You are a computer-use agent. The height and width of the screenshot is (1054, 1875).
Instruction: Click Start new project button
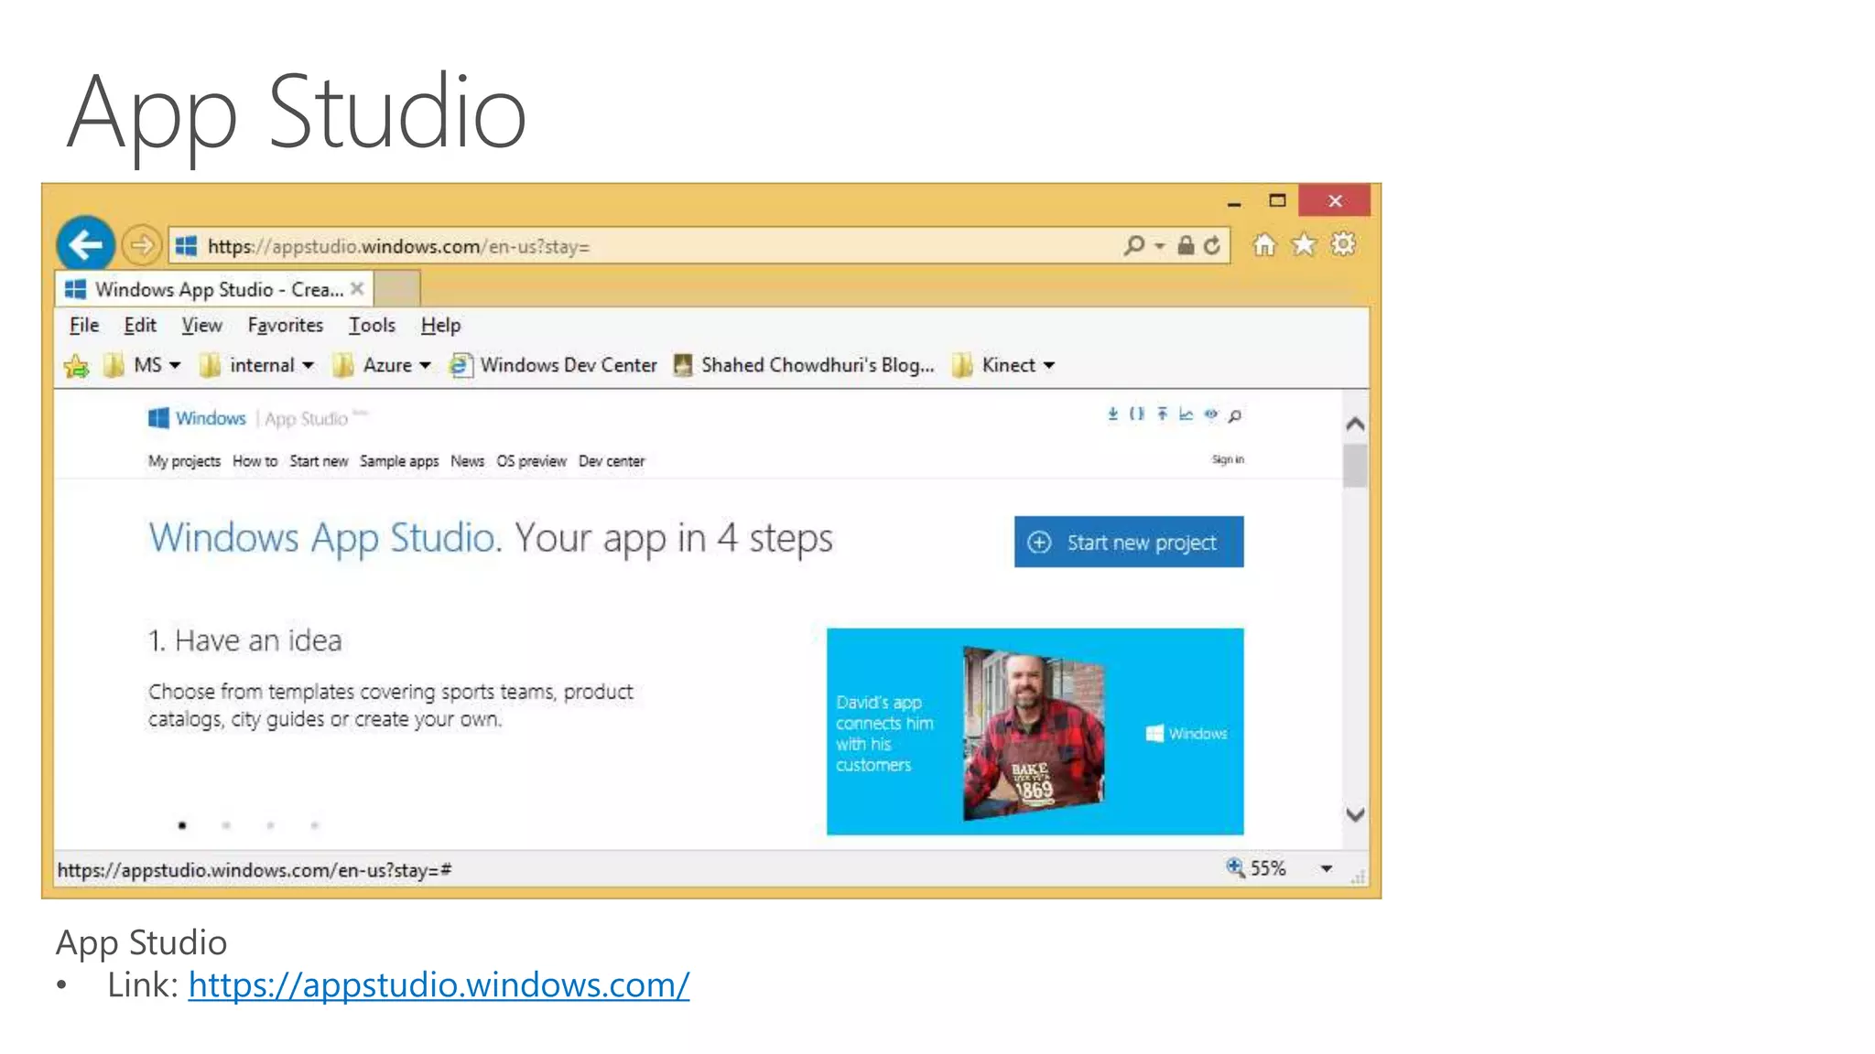pyautogui.click(x=1129, y=542)
